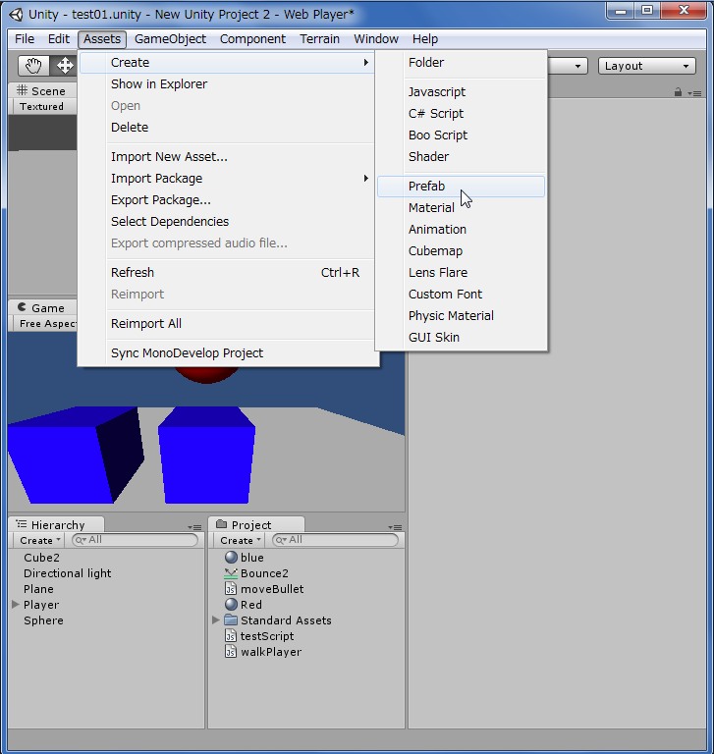Create a new C# Script

click(x=461, y=114)
